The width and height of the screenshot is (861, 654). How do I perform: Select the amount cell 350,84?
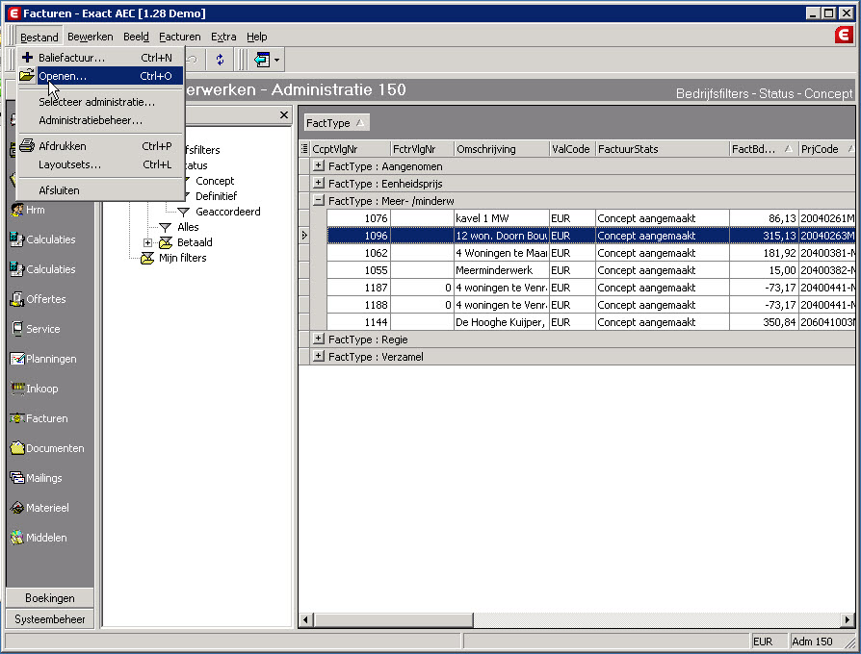[x=764, y=322]
